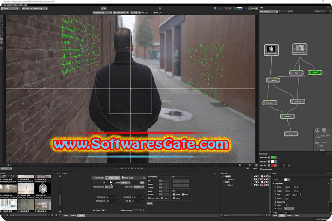The width and height of the screenshot is (332, 221).
Task: Toggle the Onion Skin overlay checkbox
Action: point(269,165)
